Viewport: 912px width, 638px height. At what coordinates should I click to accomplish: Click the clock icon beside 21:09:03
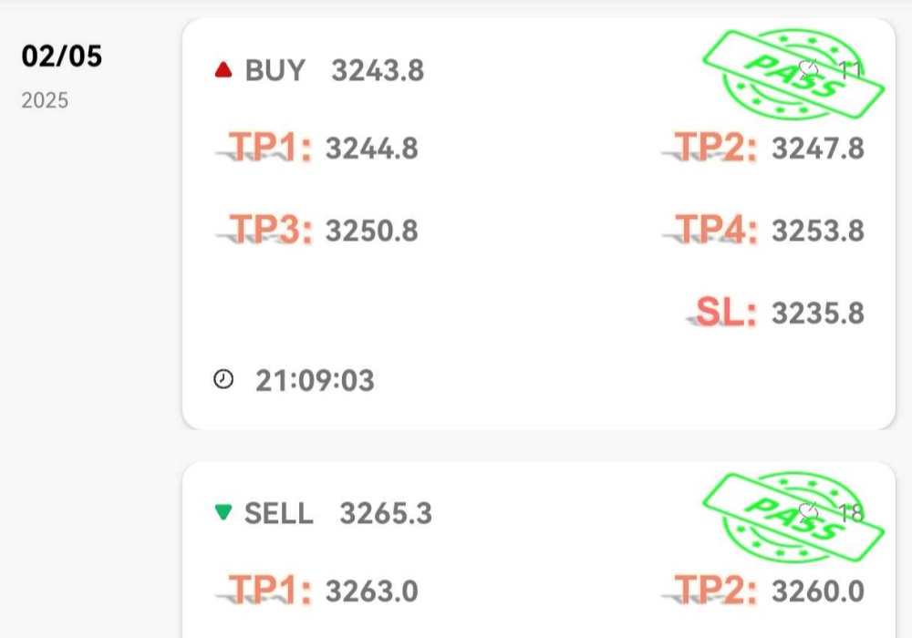(223, 379)
